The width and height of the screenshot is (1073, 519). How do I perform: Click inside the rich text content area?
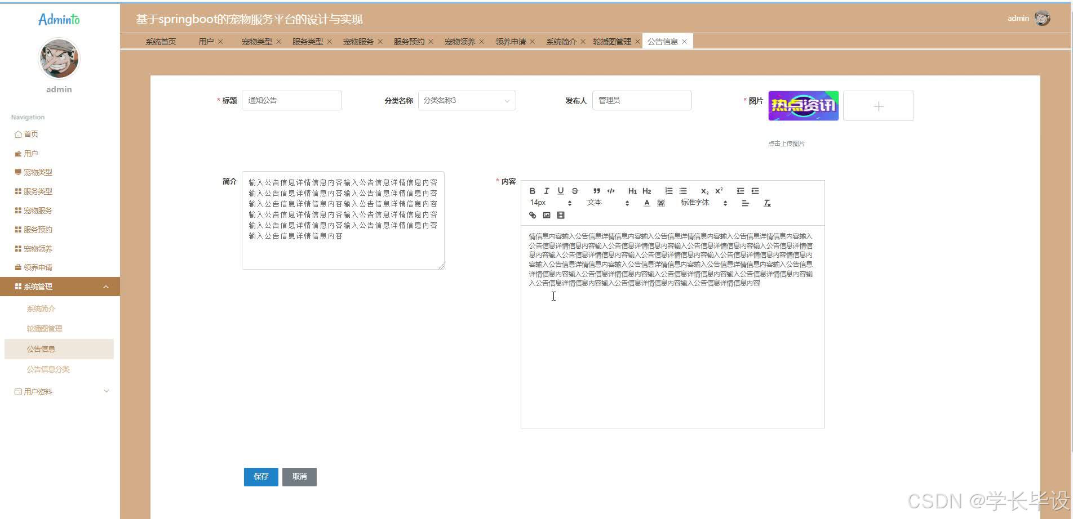[x=672, y=326]
